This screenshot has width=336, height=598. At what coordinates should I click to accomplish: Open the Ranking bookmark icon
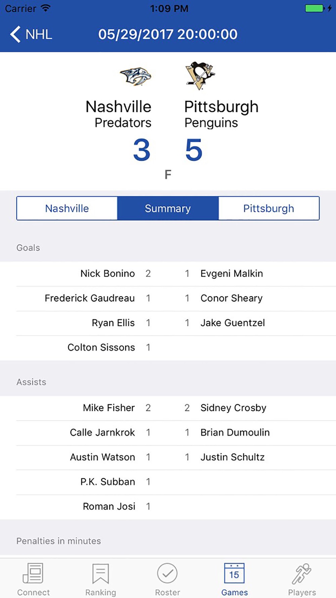pyautogui.click(x=100, y=573)
